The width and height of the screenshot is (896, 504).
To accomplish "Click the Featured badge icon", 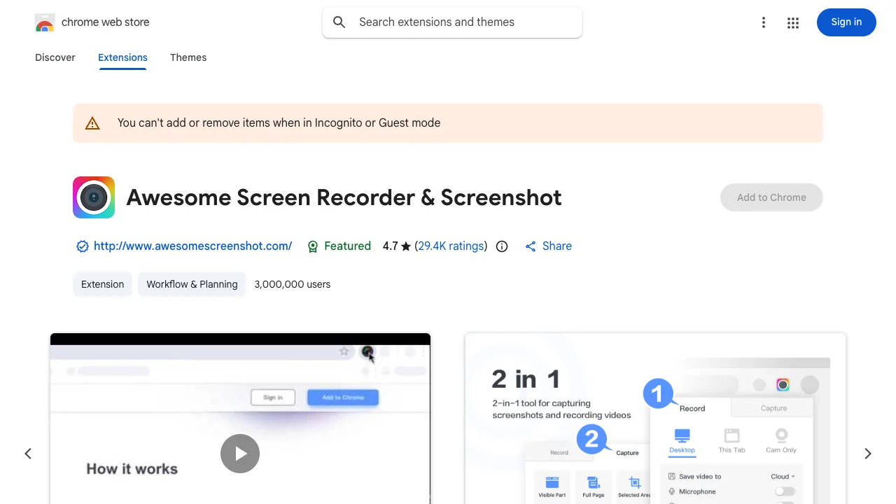I will click(313, 246).
